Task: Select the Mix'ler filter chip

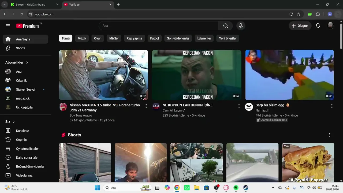Action: click(114, 38)
